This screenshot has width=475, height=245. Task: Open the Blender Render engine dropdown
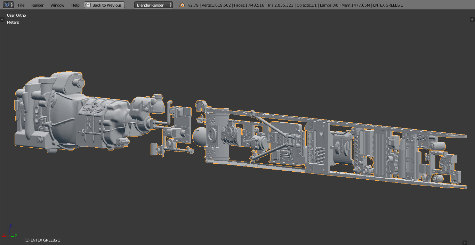pos(153,5)
